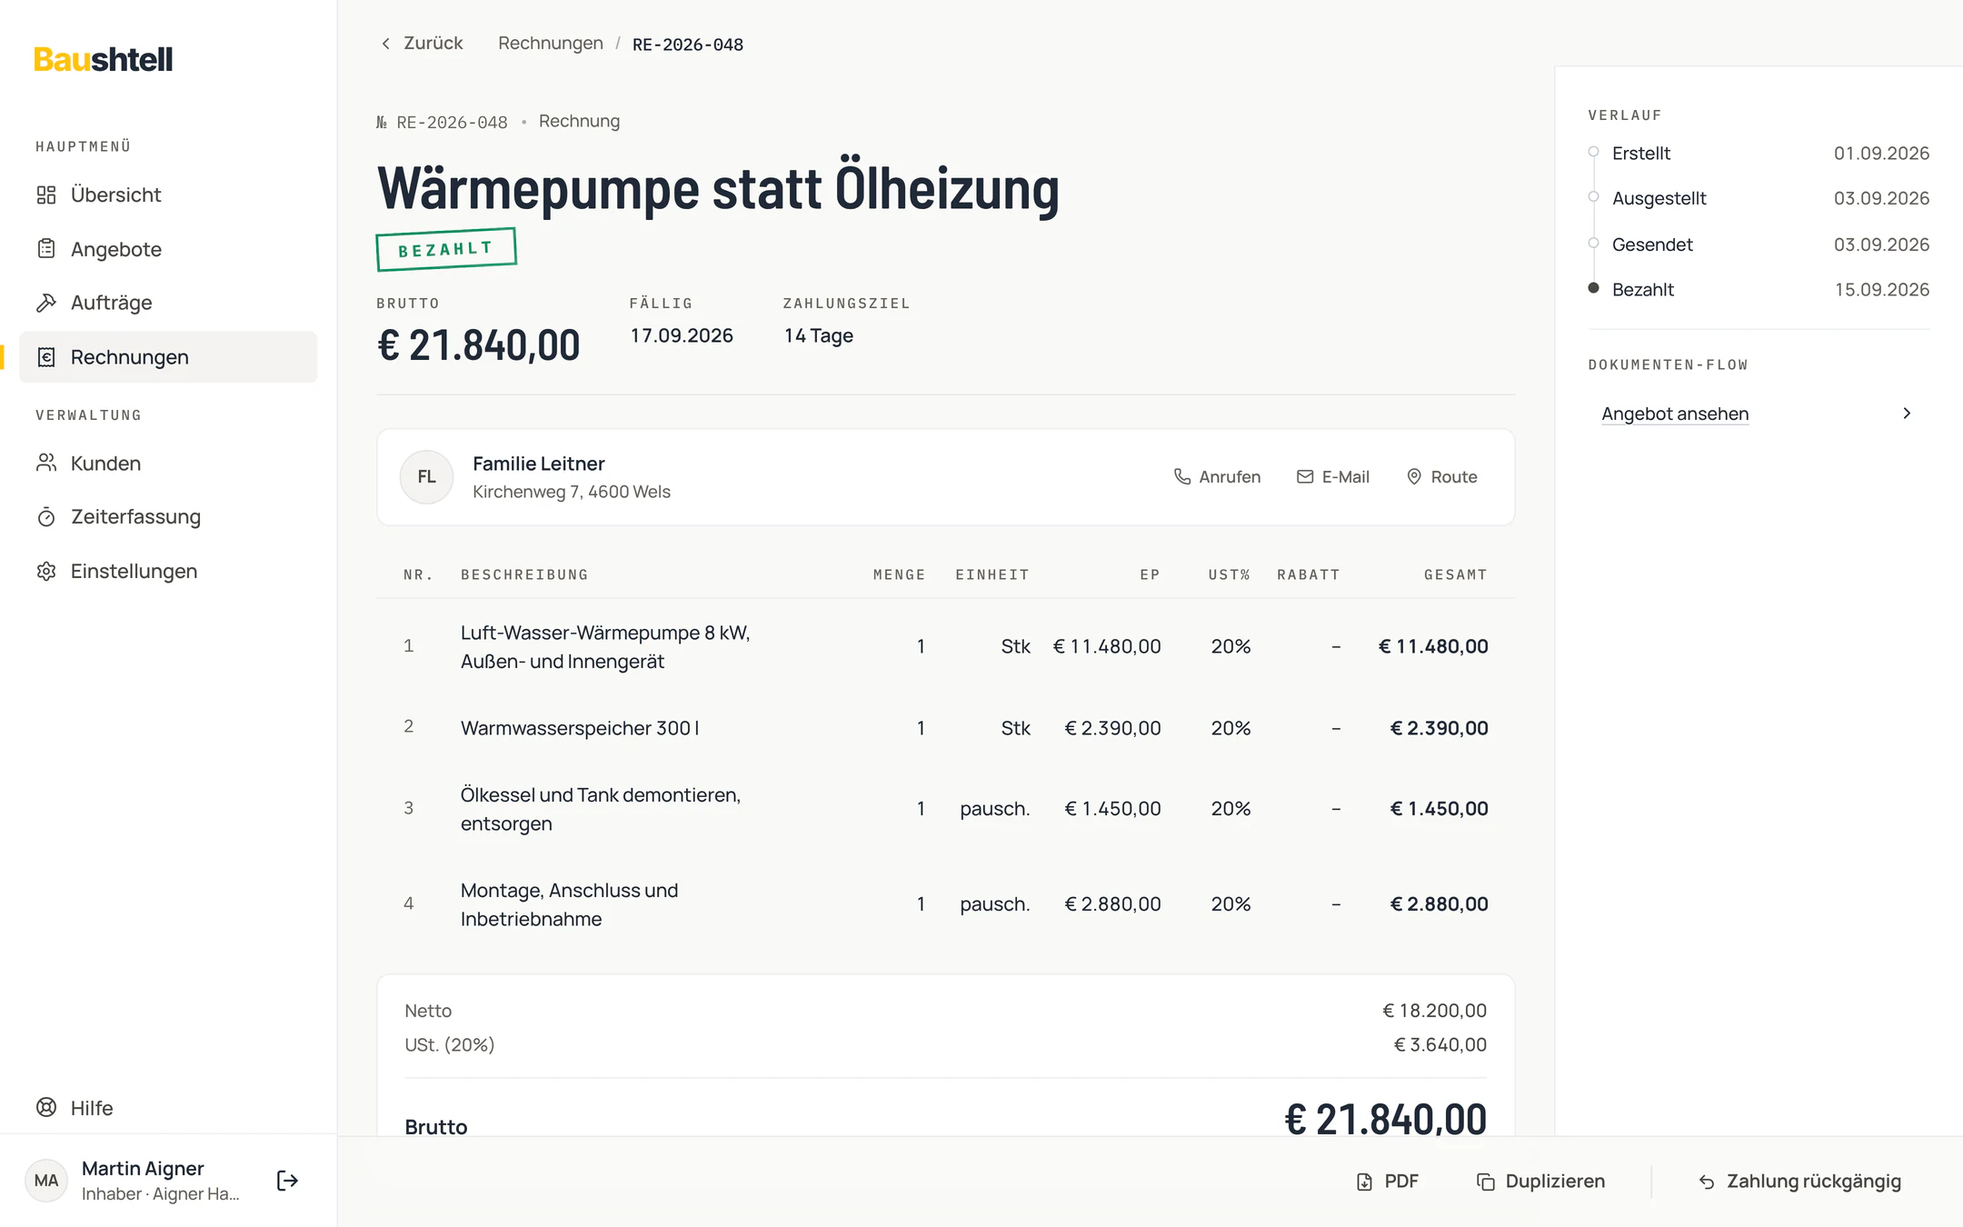This screenshot has width=1963, height=1227.
Task: Click the Bezahlt timeline dot
Action: coord(1593,288)
